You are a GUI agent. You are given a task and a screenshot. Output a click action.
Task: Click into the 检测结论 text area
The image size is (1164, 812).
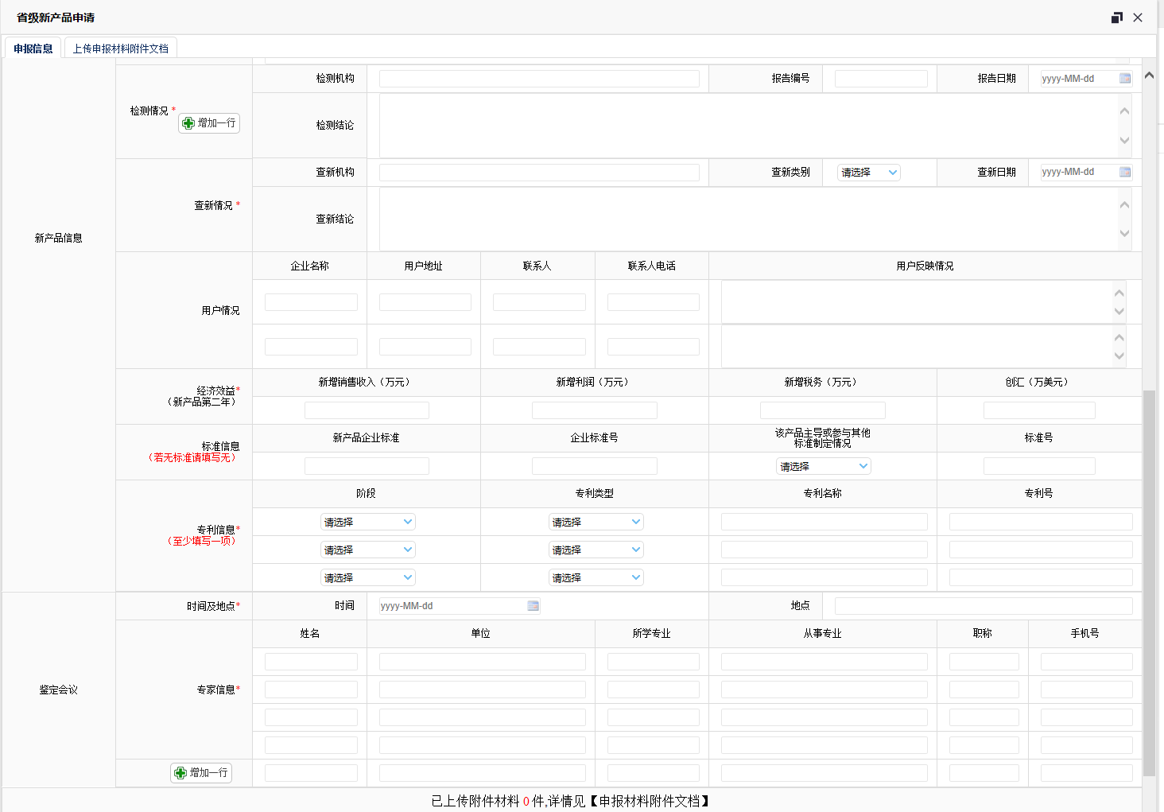[x=755, y=126]
